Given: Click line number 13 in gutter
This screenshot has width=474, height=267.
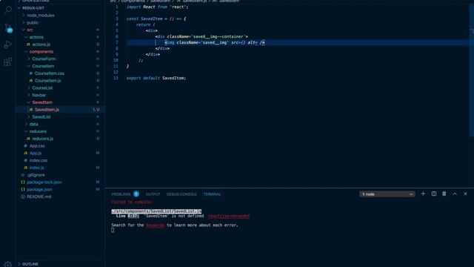Looking at the screenshot, I should (116, 78).
